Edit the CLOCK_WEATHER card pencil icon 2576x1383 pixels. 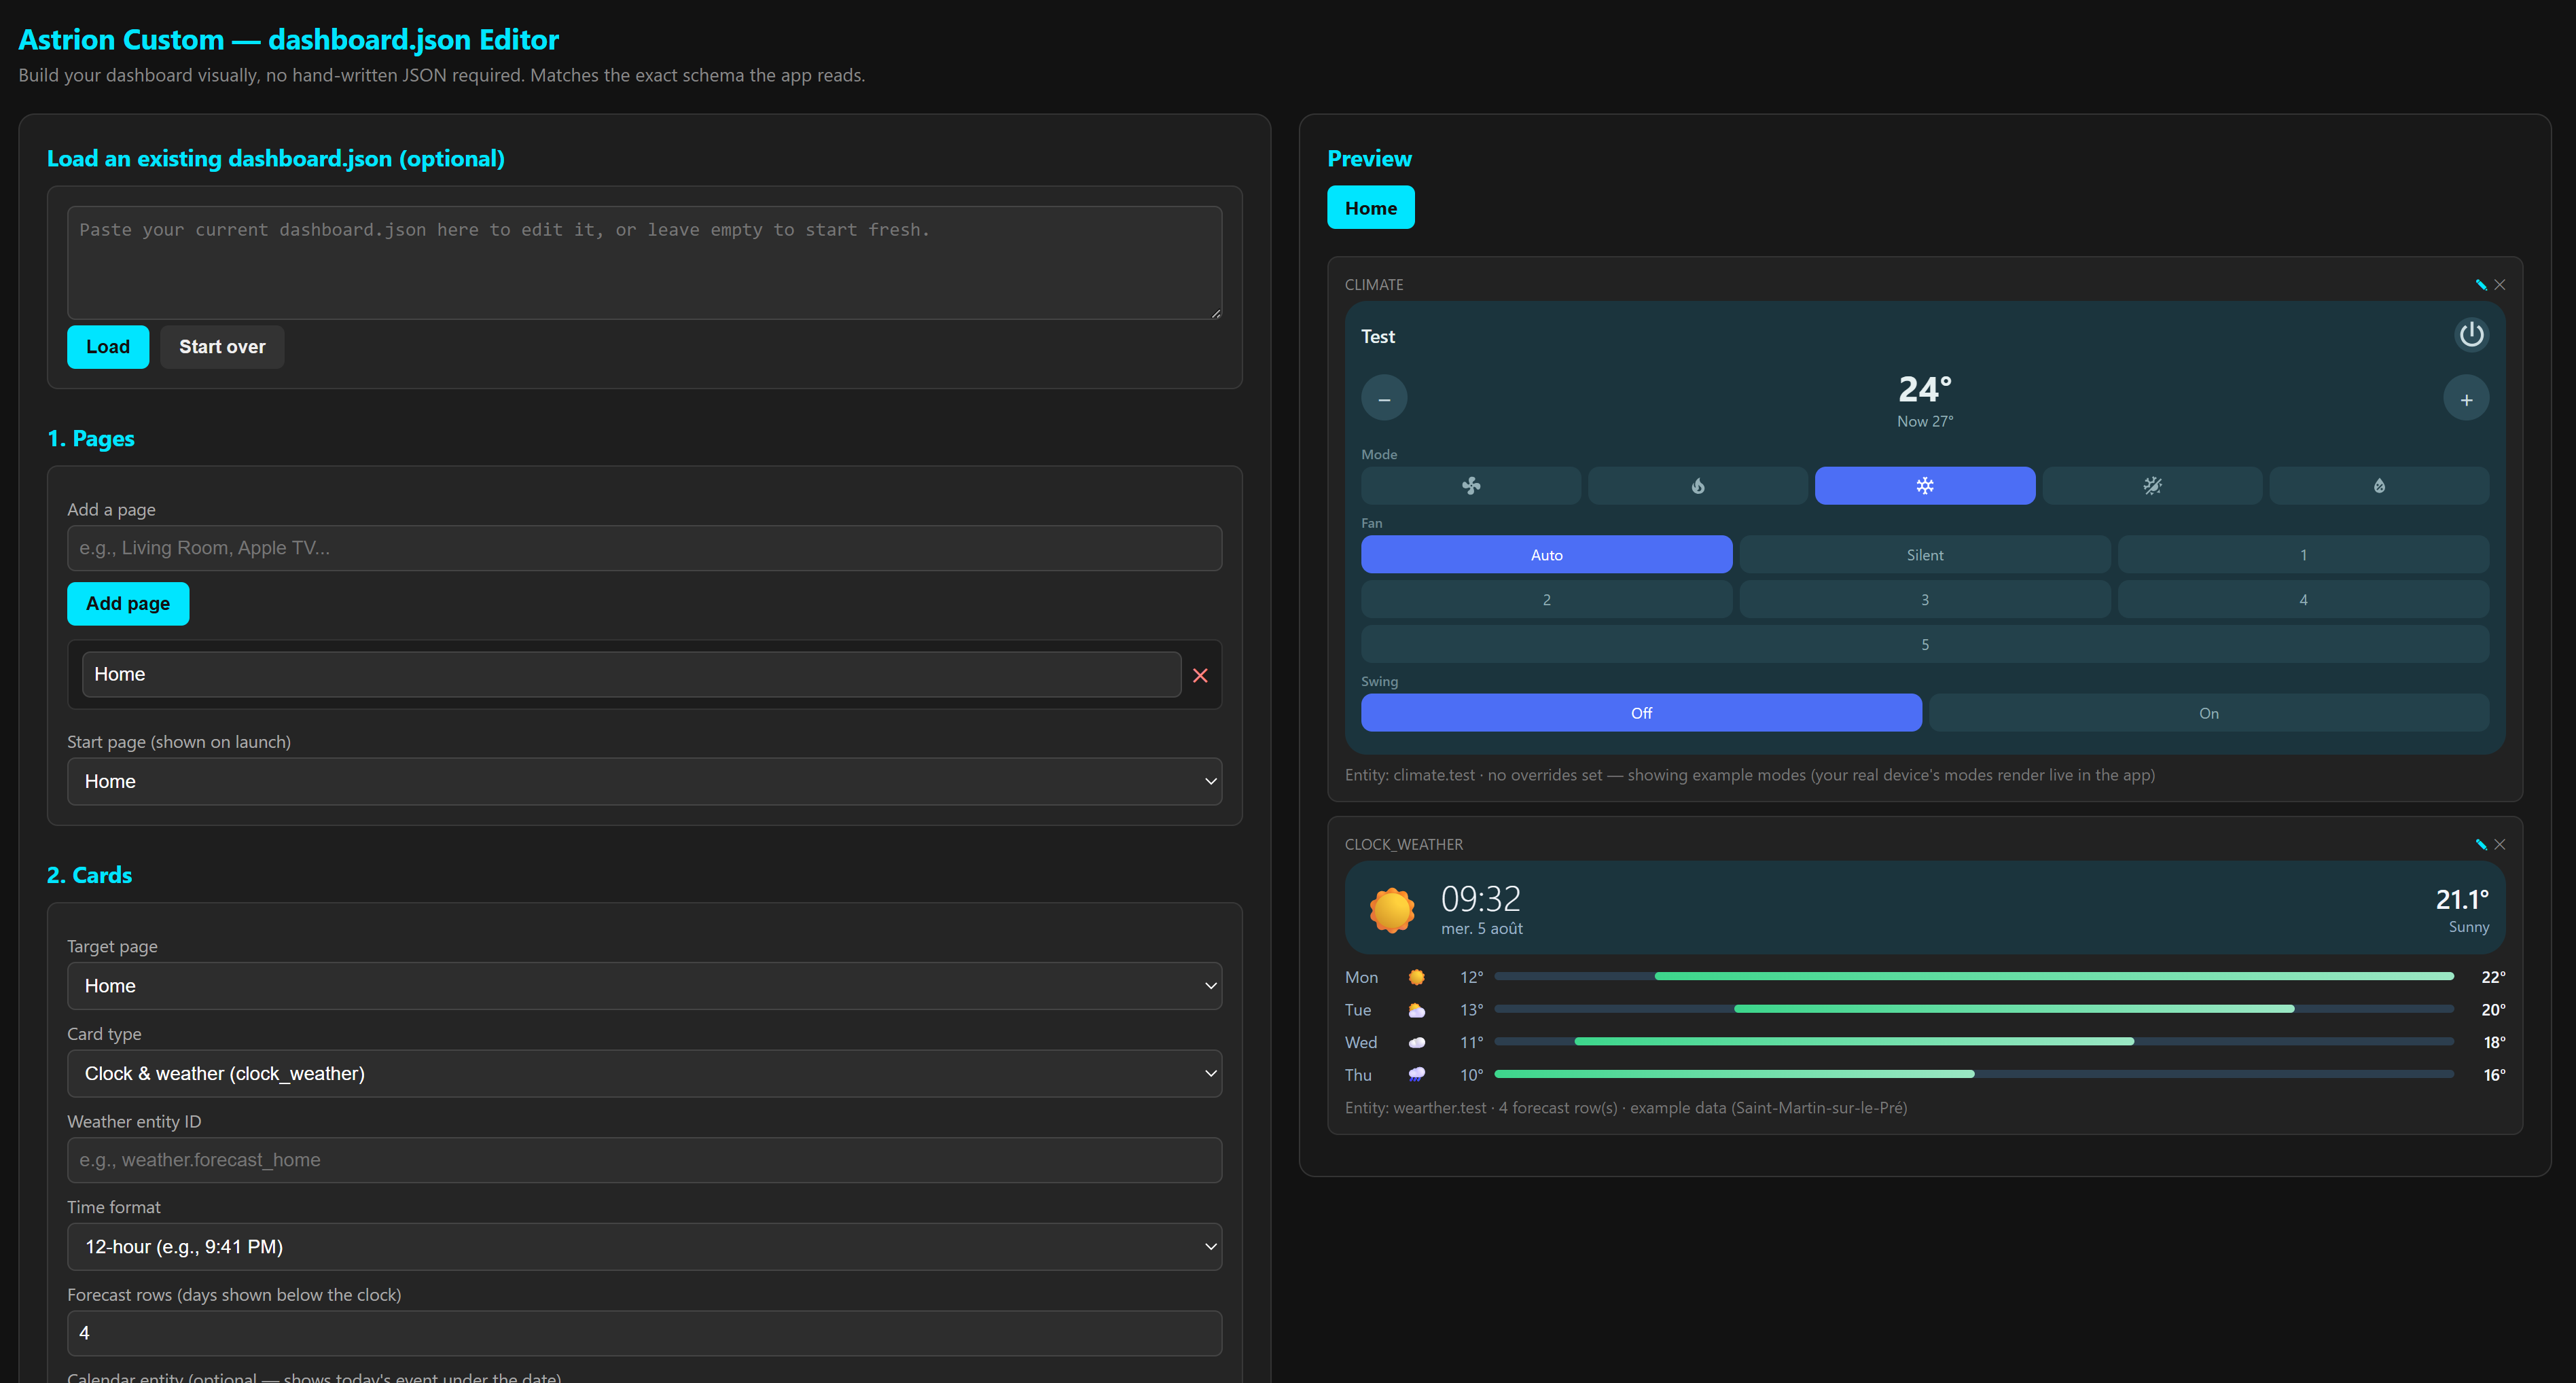pos(2481,845)
